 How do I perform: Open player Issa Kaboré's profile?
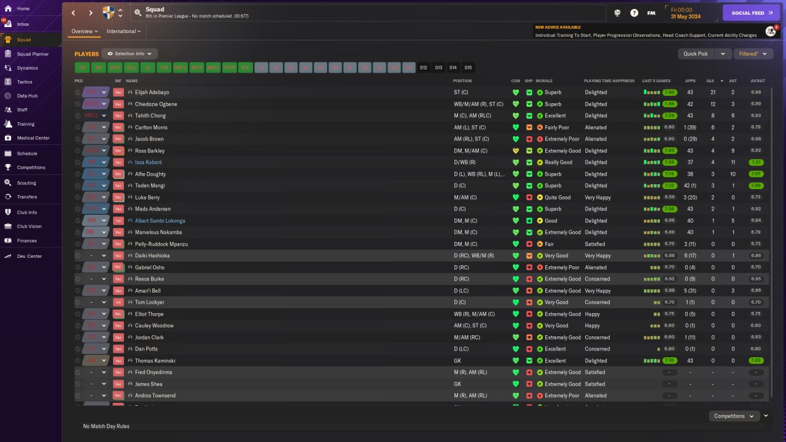[x=149, y=163]
